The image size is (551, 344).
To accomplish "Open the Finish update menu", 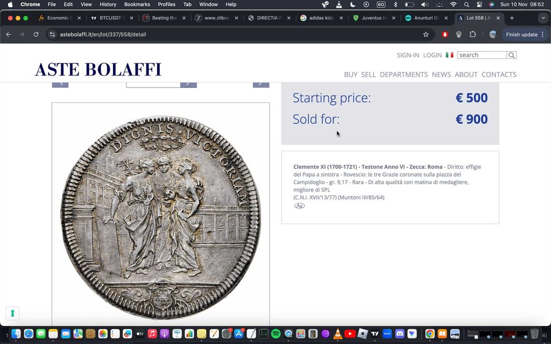I will coord(525,34).
